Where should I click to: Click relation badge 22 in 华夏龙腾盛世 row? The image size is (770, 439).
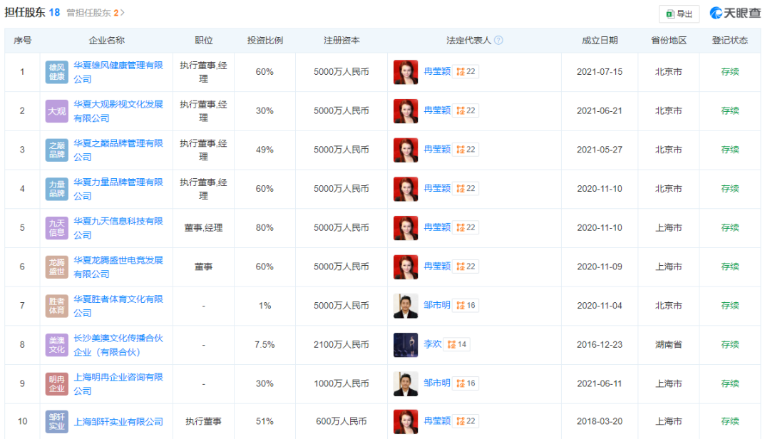click(466, 266)
